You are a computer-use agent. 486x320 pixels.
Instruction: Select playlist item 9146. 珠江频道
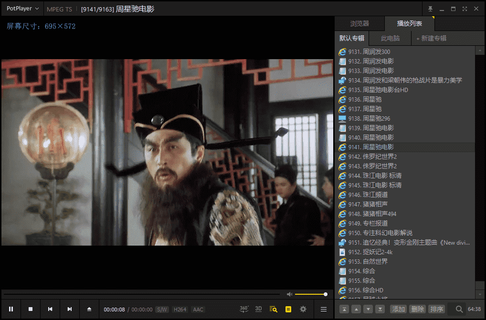point(375,195)
